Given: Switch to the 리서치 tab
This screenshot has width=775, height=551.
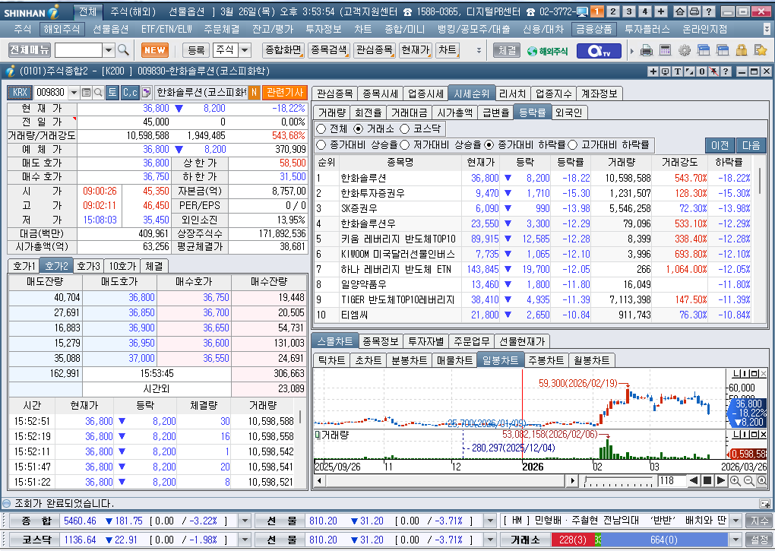Looking at the screenshot, I should coord(513,93).
